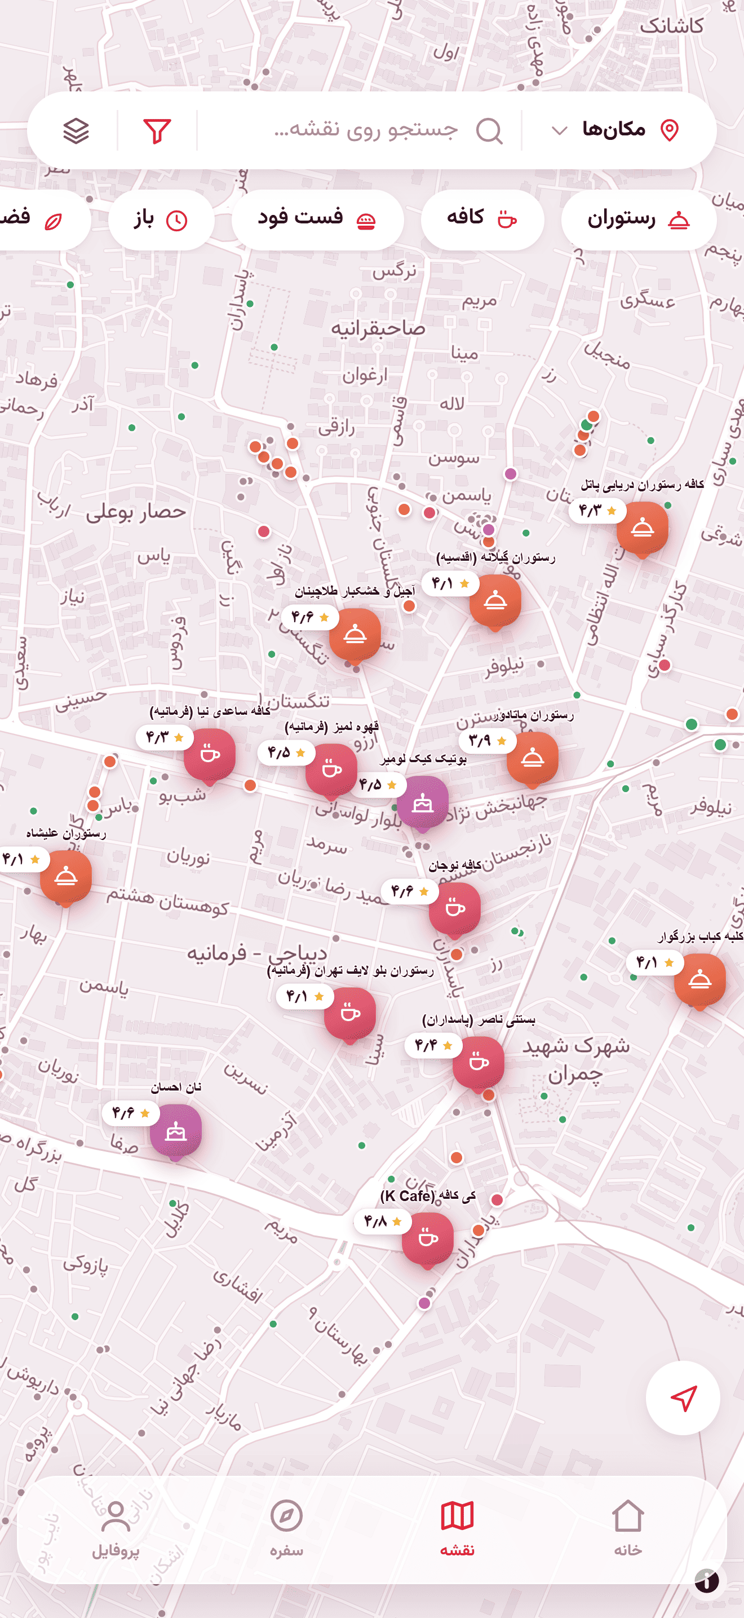
Task: Focus the map search field
Action: [358, 130]
